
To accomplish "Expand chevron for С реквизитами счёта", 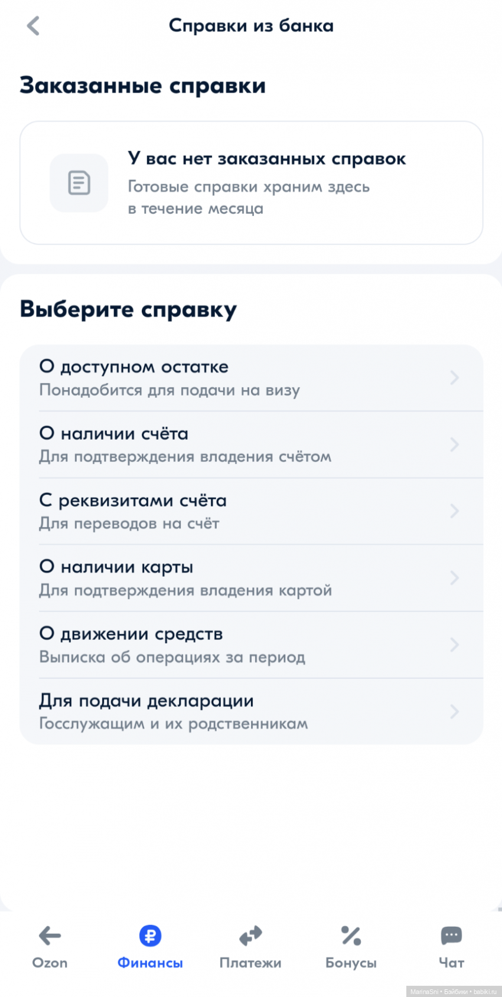I will point(454,511).
